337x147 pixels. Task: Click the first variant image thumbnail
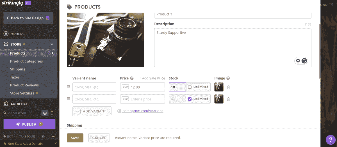tap(219, 87)
